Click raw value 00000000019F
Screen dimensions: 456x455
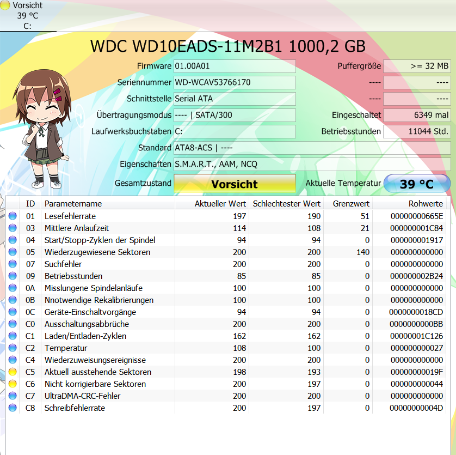click(x=417, y=372)
